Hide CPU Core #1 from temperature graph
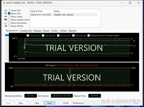The width and height of the screenshot is (144, 107). (x=28, y=36)
